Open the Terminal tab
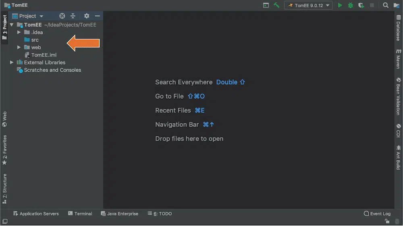403x226 pixels. tap(80, 214)
